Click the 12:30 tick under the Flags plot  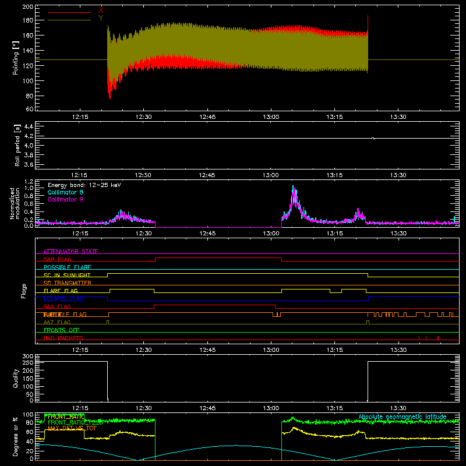point(144,350)
